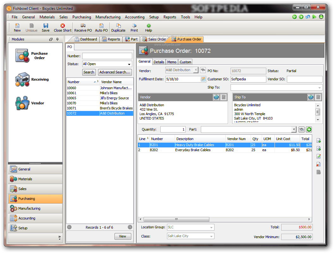Expand the Purchasing module group
The width and height of the screenshot is (334, 253).
click(35, 199)
